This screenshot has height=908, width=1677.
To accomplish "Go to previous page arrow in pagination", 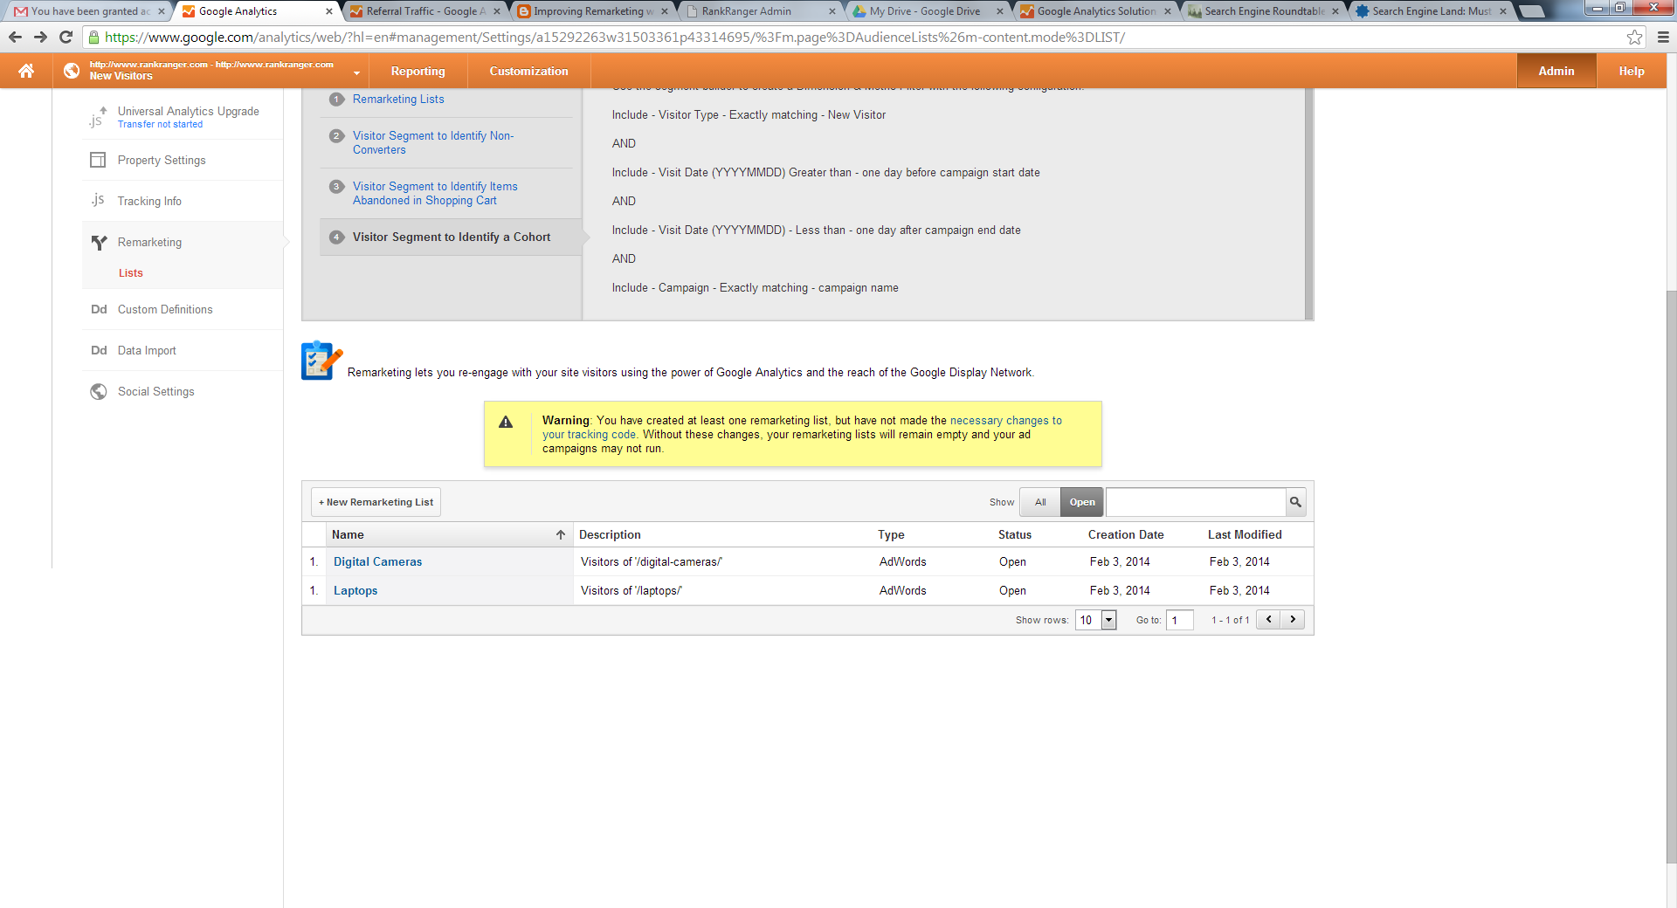I will click(1268, 620).
